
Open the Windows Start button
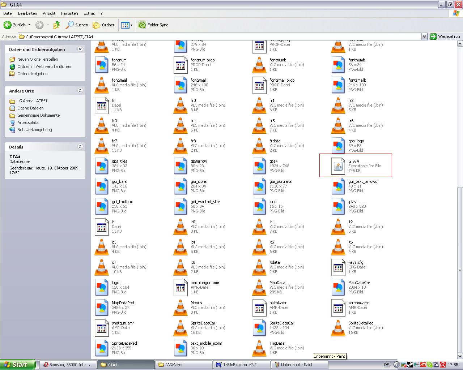pos(18,365)
